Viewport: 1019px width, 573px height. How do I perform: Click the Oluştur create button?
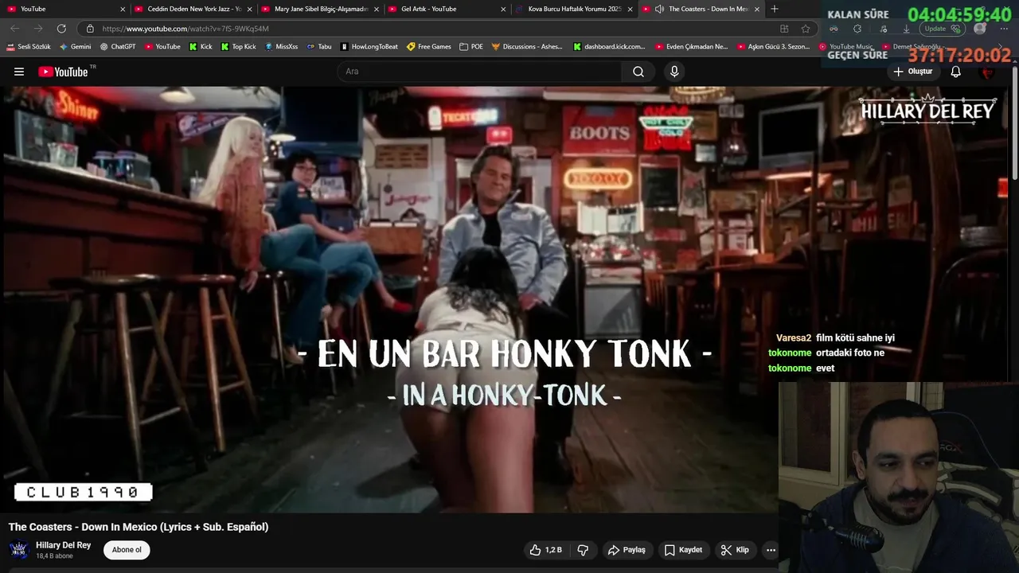click(912, 72)
